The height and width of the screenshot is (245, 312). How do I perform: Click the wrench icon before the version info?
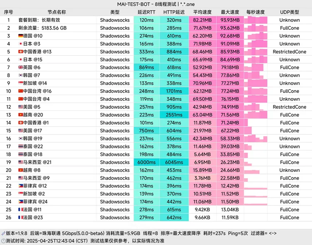point(3,233)
